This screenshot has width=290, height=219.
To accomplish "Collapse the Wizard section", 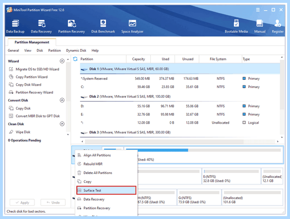I will (62, 61).
